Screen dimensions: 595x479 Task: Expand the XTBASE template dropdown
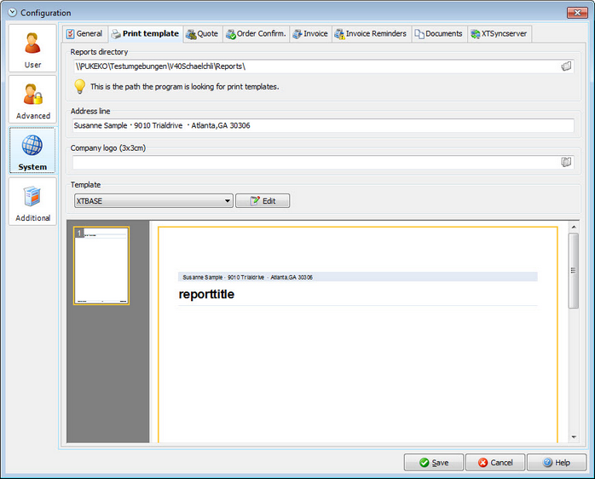[228, 201]
